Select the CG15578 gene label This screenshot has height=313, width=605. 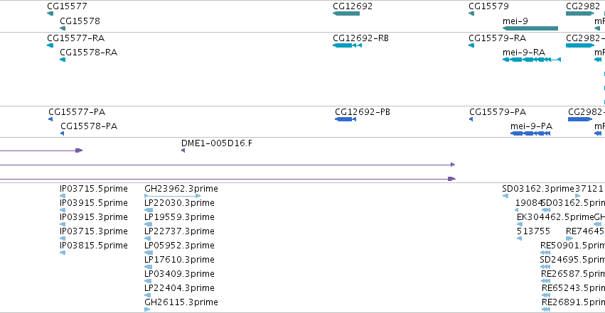point(80,21)
